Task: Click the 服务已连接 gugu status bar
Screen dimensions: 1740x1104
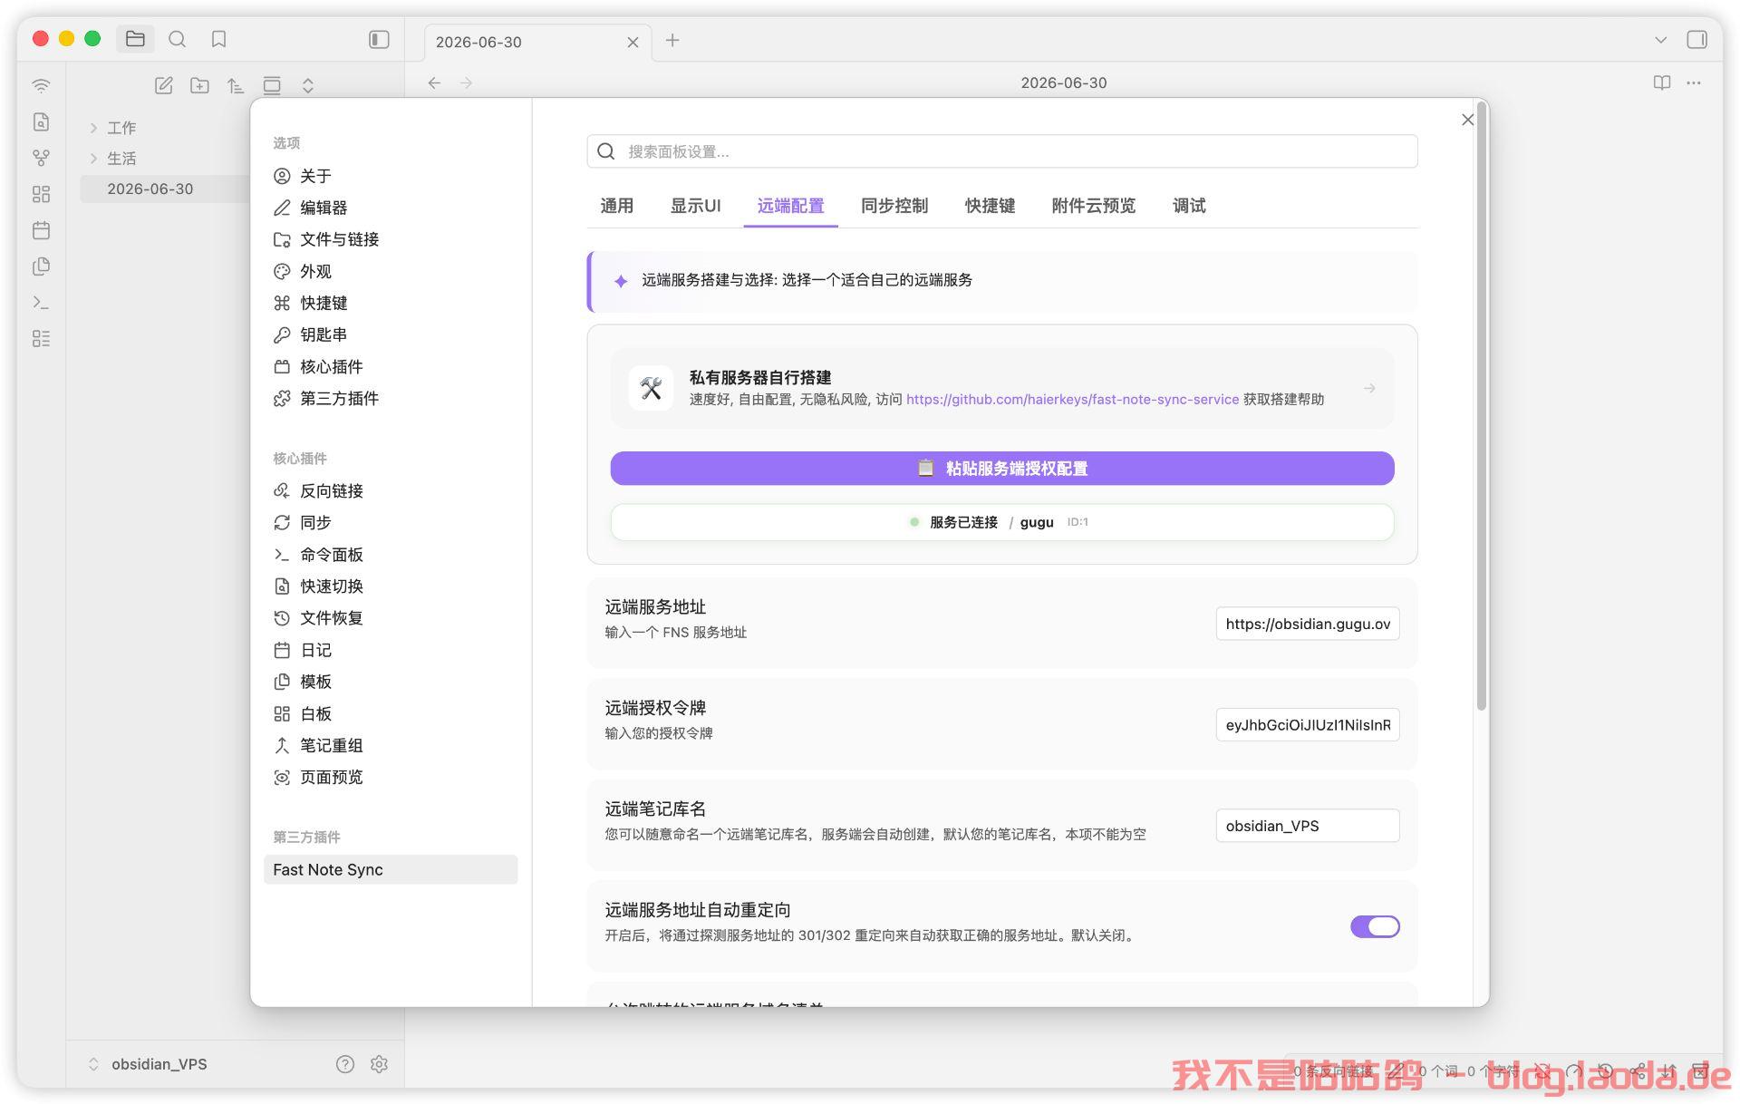Action: coord(1001,522)
